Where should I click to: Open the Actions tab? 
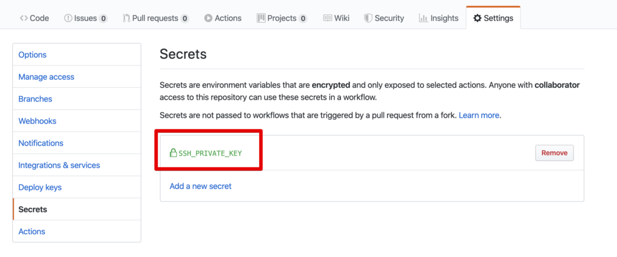pos(223,18)
